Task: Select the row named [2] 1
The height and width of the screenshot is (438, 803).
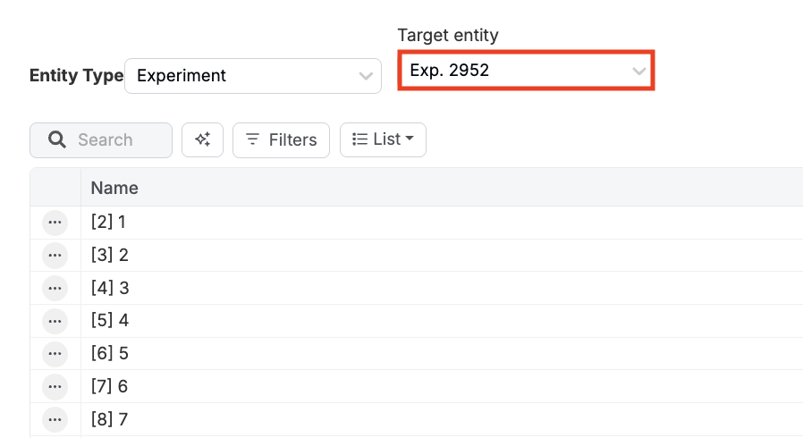Action: [109, 222]
